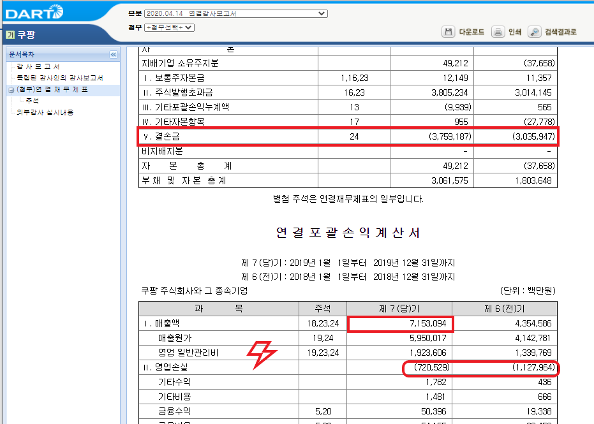The image size is (594, 424).
Task: Click the disk icon on the 다운로드 button
Action: pyautogui.click(x=449, y=32)
